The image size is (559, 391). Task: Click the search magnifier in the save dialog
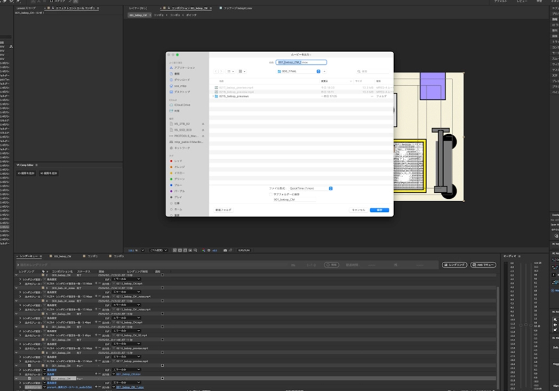[x=359, y=71]
